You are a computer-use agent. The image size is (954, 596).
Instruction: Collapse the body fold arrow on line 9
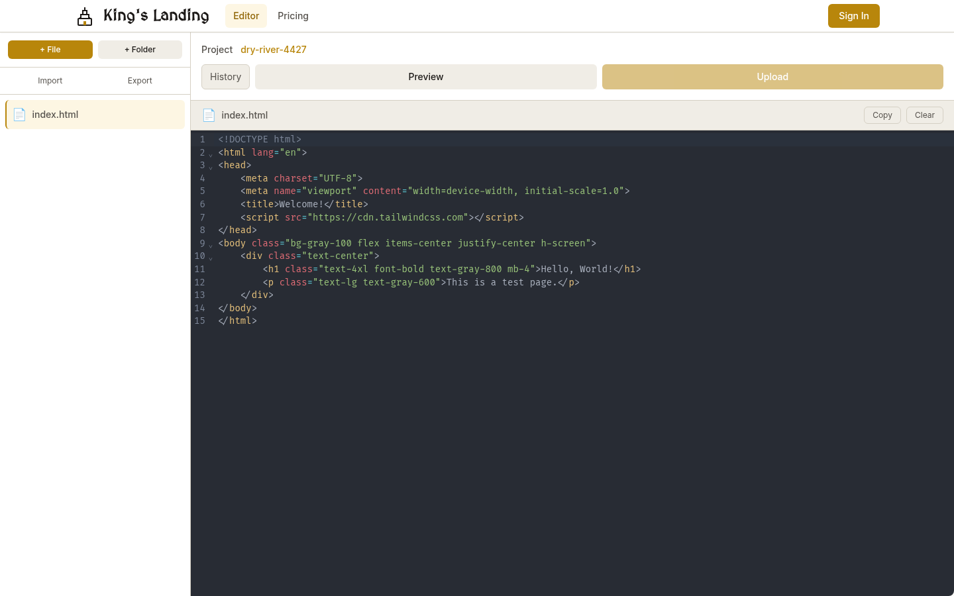(x=211, y=246)
